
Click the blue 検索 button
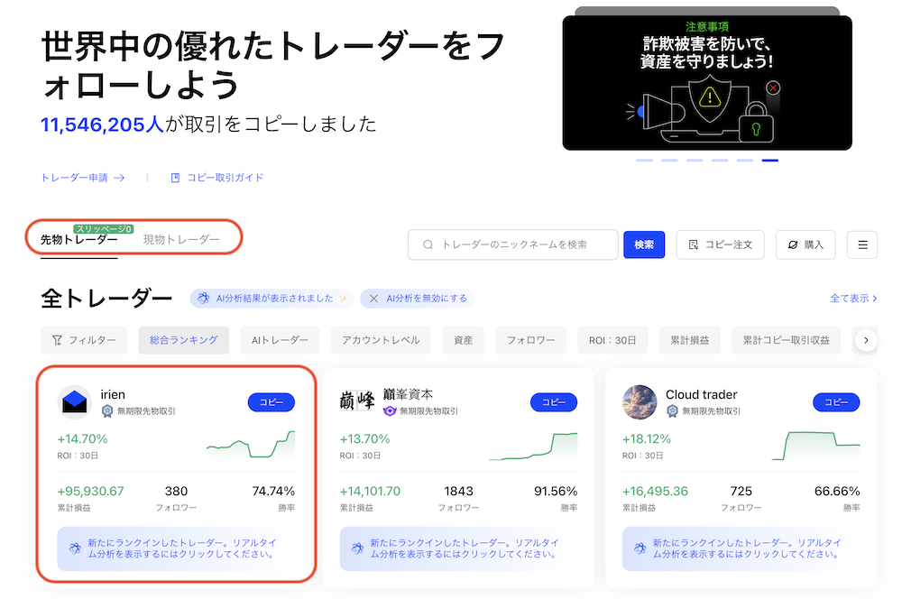[x=644, y=244]
